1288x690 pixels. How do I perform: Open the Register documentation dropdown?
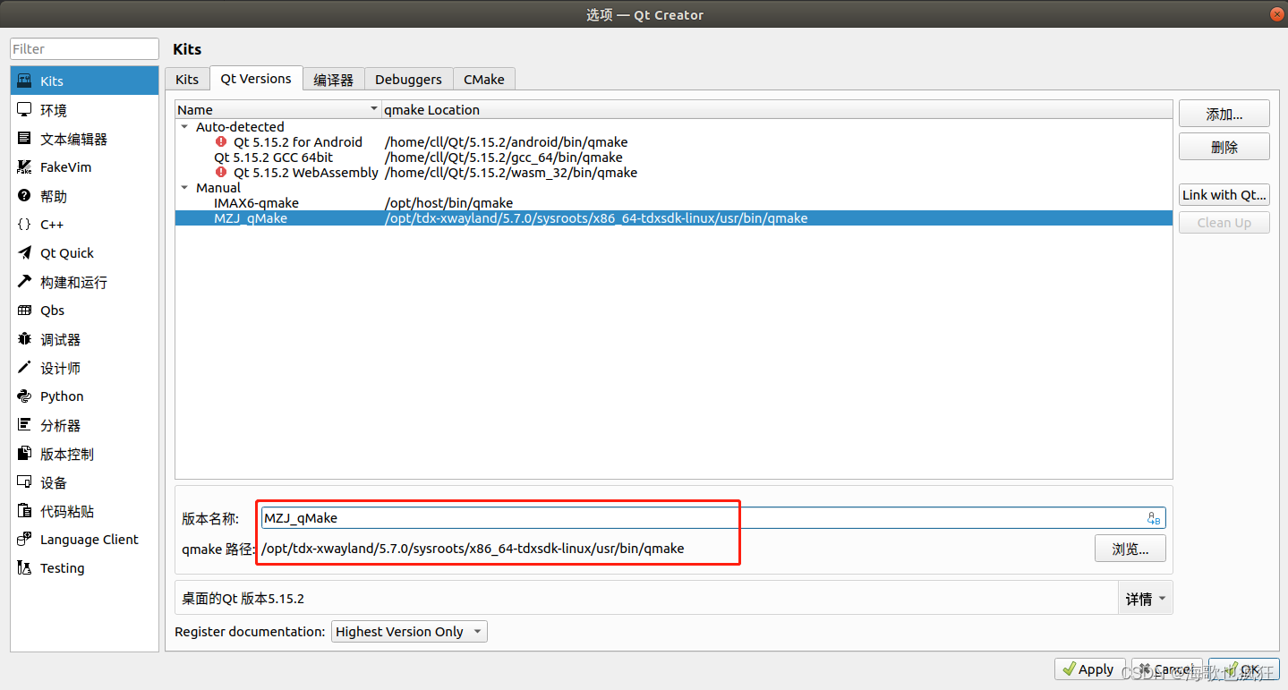[x=408, y=631]
